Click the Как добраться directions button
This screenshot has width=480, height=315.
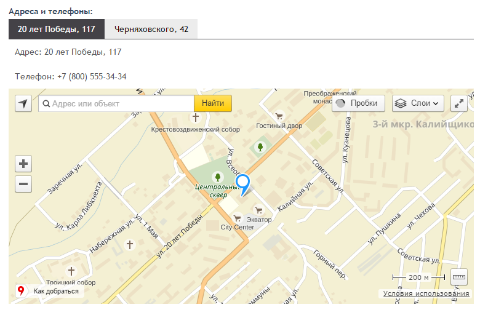49,291
